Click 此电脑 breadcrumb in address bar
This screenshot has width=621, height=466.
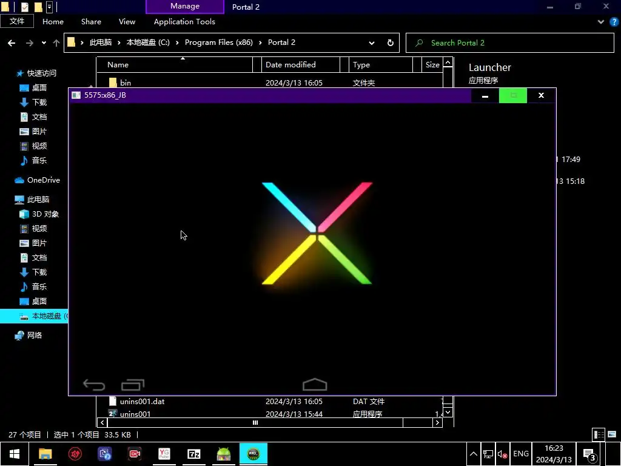tap(101, 42)
